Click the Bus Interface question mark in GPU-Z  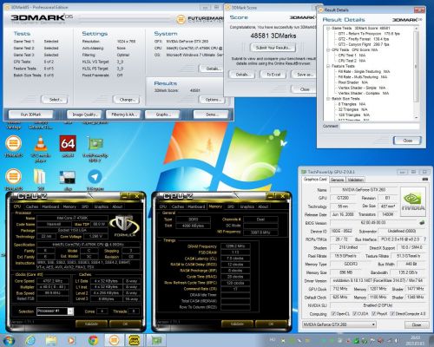coord(424,239)
